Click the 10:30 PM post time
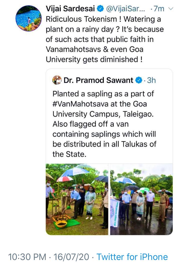The height and width of the screenshot is (266, 188). (x=27, y=257)
